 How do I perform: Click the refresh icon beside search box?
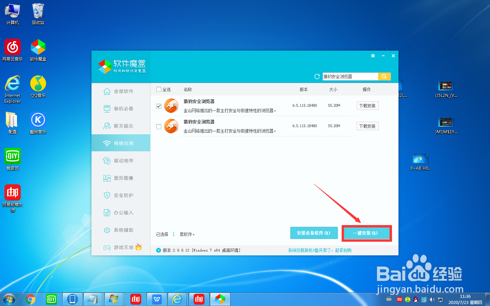coord(317,76)
